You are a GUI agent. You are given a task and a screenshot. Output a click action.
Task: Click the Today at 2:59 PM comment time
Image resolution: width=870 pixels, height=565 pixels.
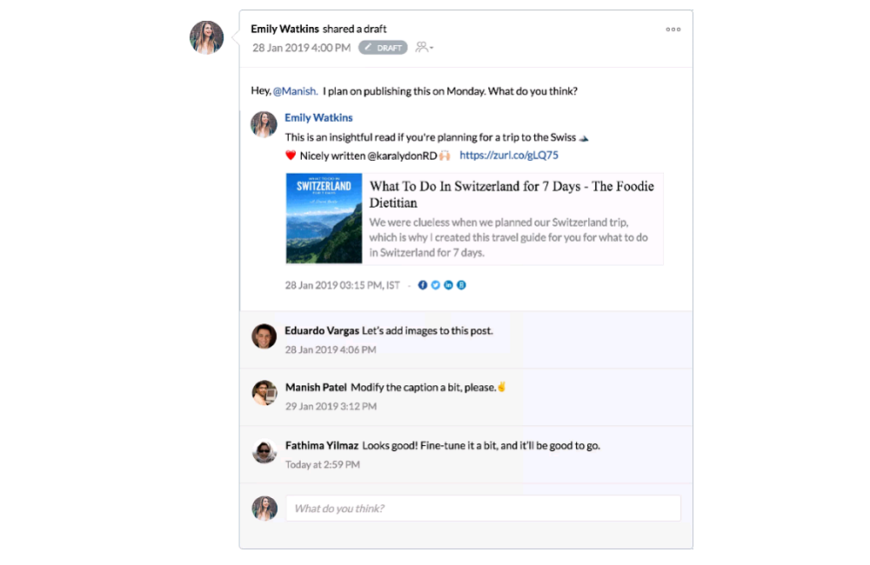coord(323,465)
